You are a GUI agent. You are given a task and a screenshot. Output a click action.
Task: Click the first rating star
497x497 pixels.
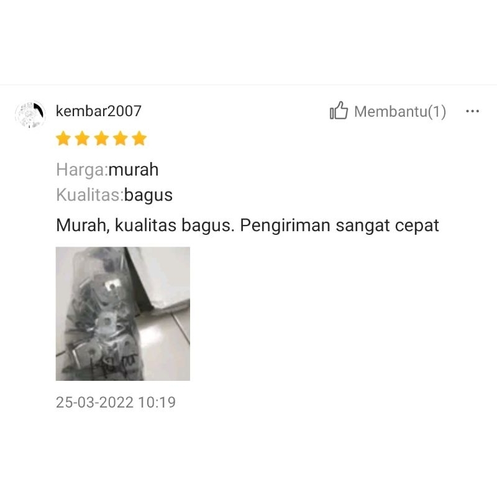click(63, 139)
